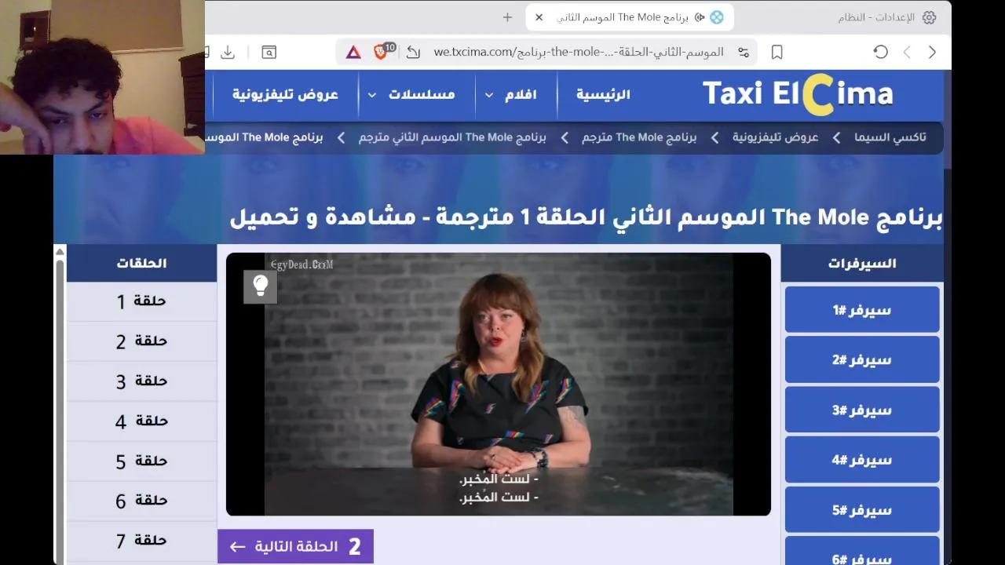Viewport: 1005px width, 565px height.
Task: Select سيرفر #5 server button
Action: click(x=862, y=511)
